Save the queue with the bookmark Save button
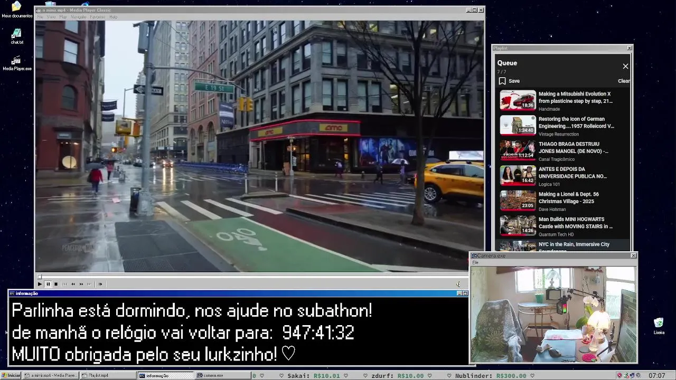The width and height of the screenshot is (676, 380). [509, 81]
